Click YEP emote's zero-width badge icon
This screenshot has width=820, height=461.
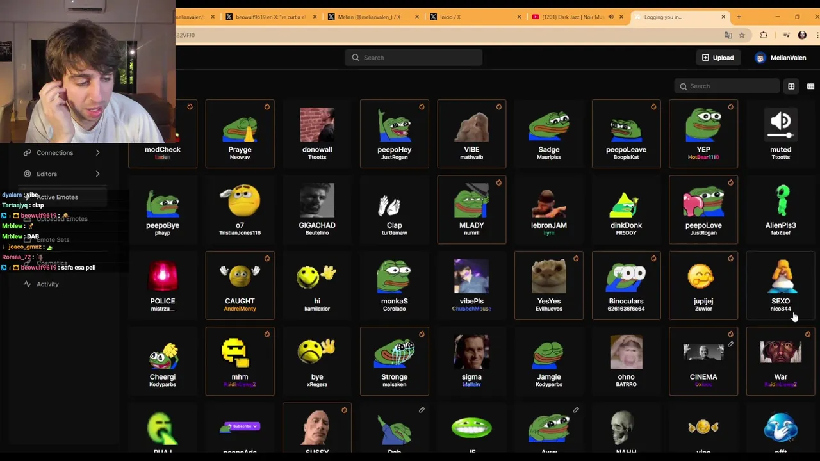tap(730, 107)
